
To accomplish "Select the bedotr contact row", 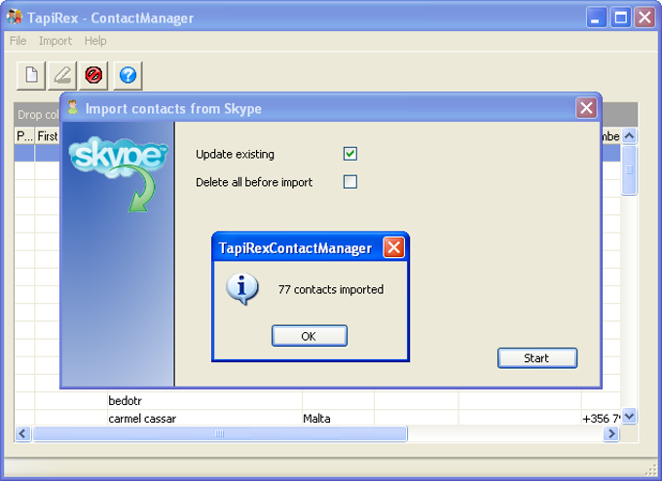I will 317,400.
